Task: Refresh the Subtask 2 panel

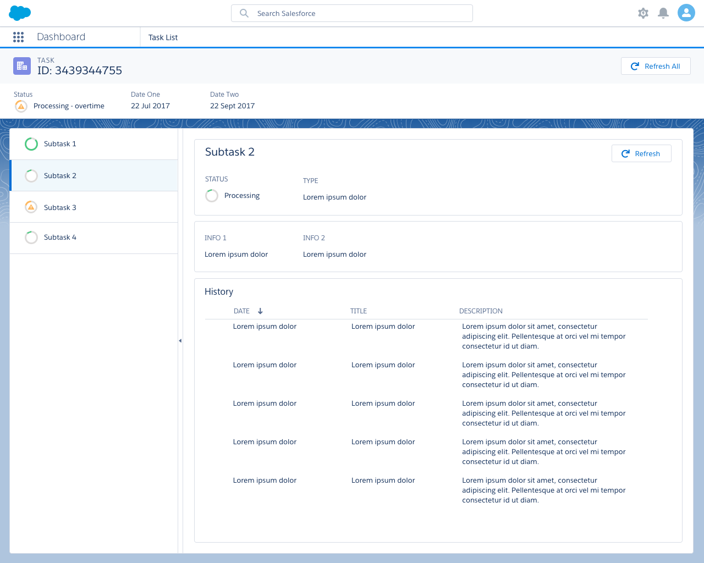Action: point(641,153)
